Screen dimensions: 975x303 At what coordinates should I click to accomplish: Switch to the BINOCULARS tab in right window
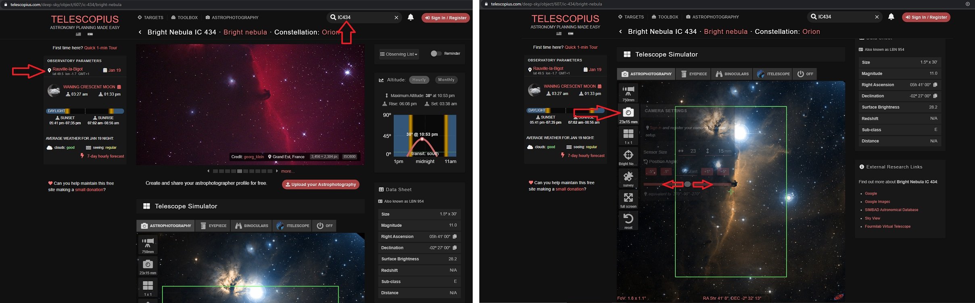pos(732,74)
